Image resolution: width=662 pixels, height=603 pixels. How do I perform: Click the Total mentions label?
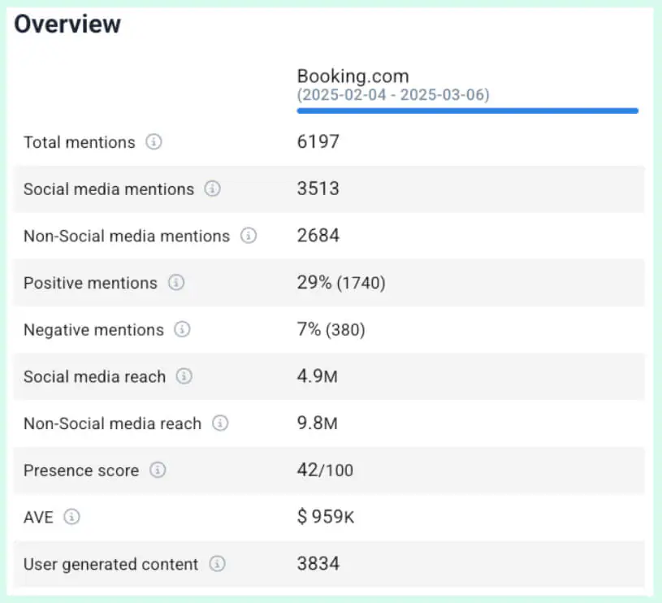tap(80, 142)
